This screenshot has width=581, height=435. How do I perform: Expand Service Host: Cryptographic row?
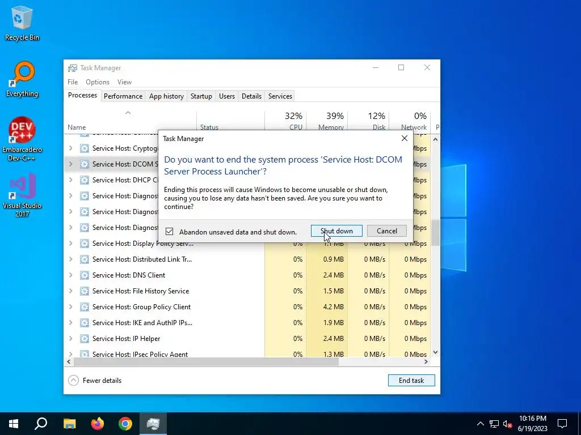pyautogui.click(x=71, y=148)
